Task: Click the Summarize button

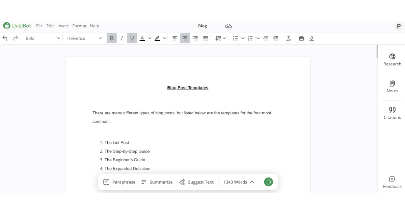Action: point(157,182)
